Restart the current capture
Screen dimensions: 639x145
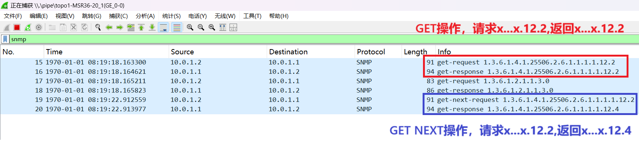tap(28, 27)
